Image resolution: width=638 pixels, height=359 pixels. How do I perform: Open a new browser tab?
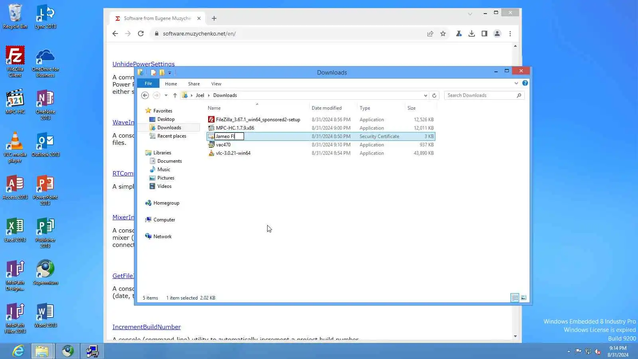click(x=214, y=18)
